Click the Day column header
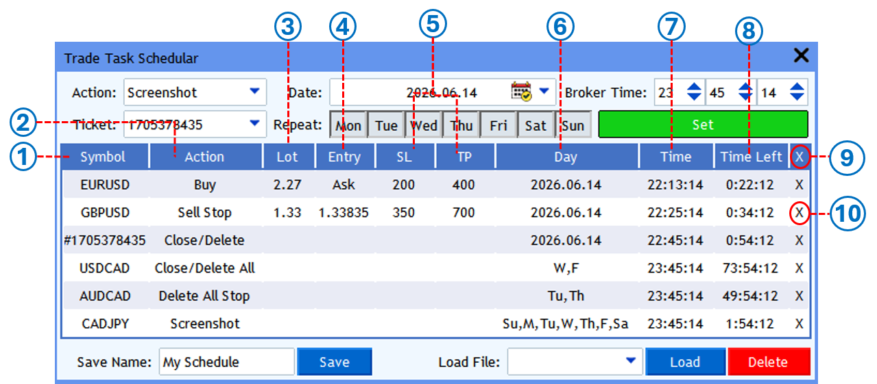This screenshot has height=384, width=877. point(566,157)
